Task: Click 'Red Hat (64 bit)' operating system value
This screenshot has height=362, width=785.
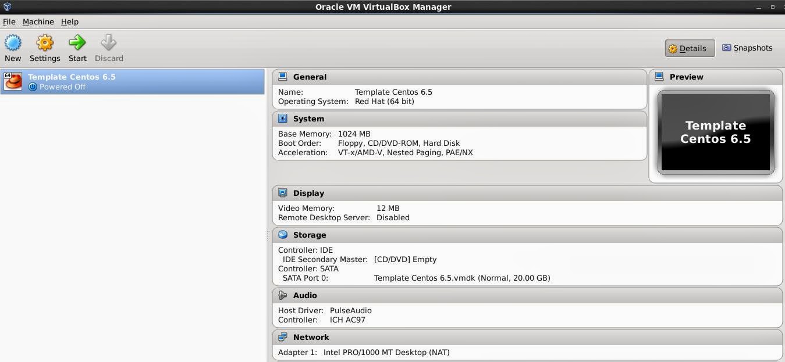Action: [385, 101]
